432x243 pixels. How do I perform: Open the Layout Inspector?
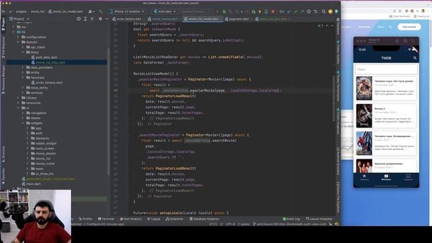(x=319, y=219)
